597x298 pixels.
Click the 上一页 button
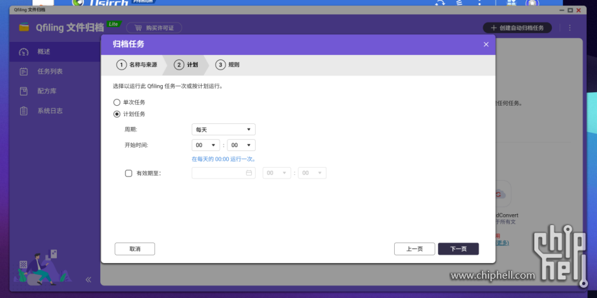click(x=415, y=249)
